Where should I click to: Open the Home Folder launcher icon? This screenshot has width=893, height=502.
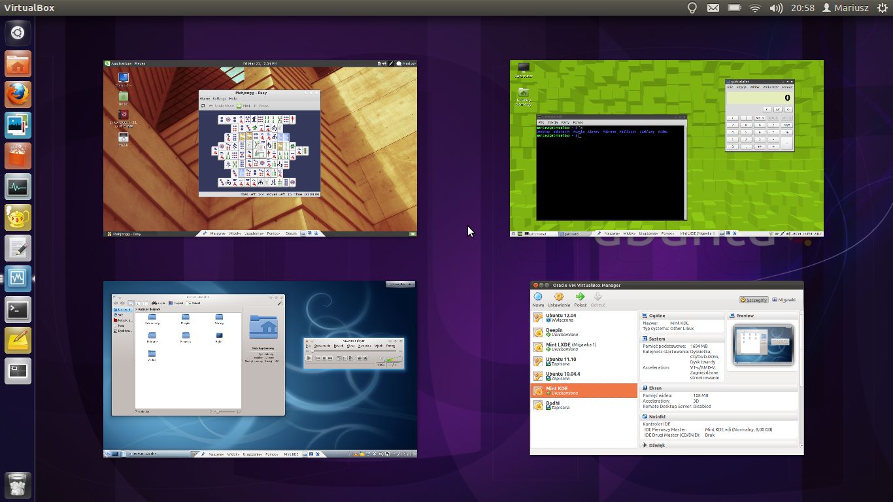(18, 64)
